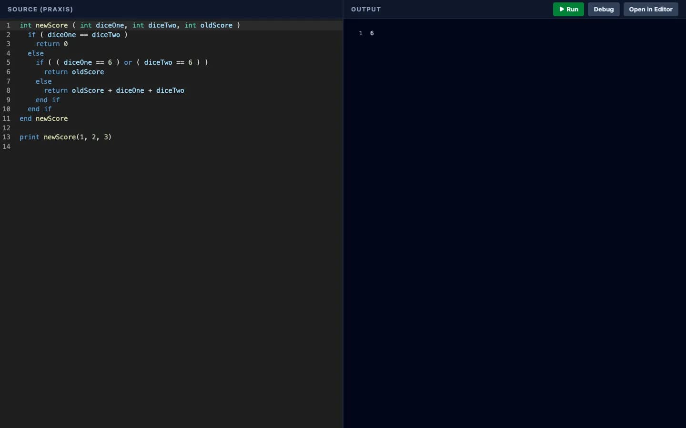The height and width of the screenshot is (428, 686).
Task: Click the "SOURCE (PRAXIS)" panel header
Action: 40,10
